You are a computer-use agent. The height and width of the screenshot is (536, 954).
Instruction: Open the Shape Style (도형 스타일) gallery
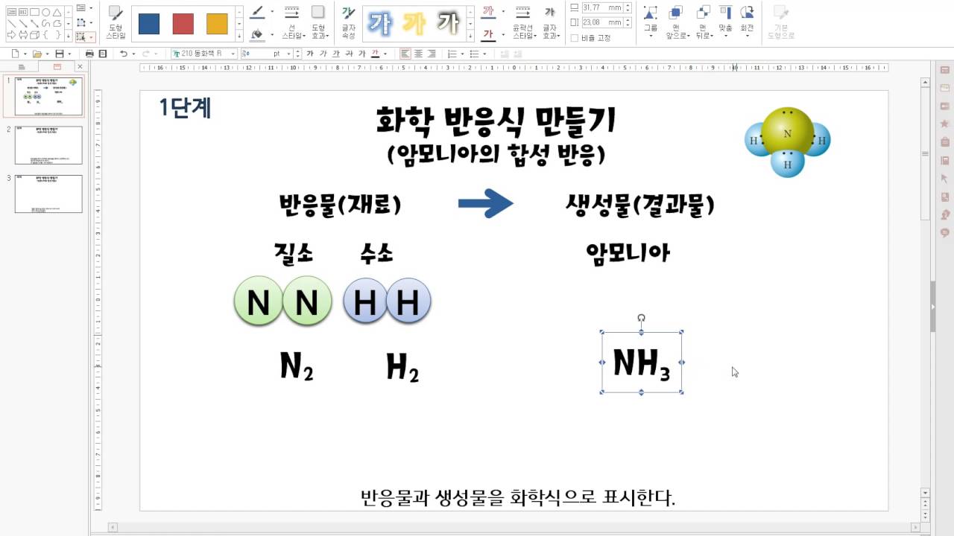click(116, 22)
